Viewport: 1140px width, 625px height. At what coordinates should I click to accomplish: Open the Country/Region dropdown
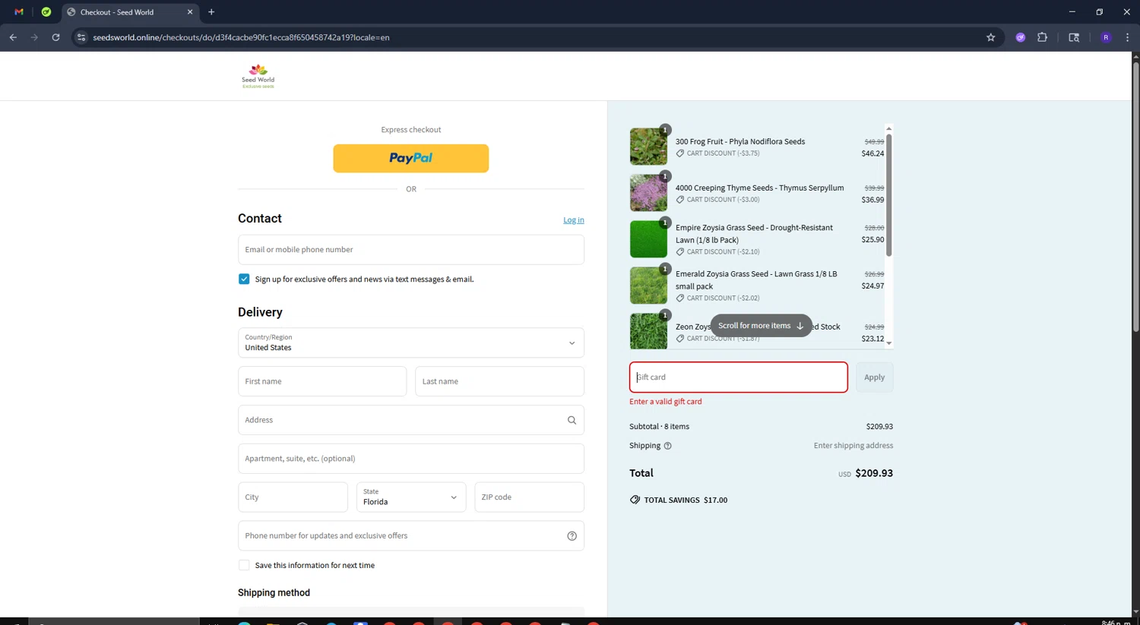pos(410,342)
